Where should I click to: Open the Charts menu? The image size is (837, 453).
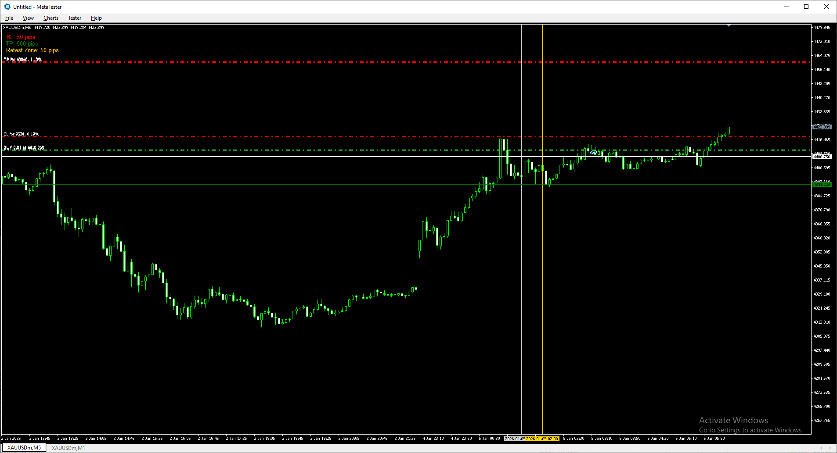pos(51,18)
